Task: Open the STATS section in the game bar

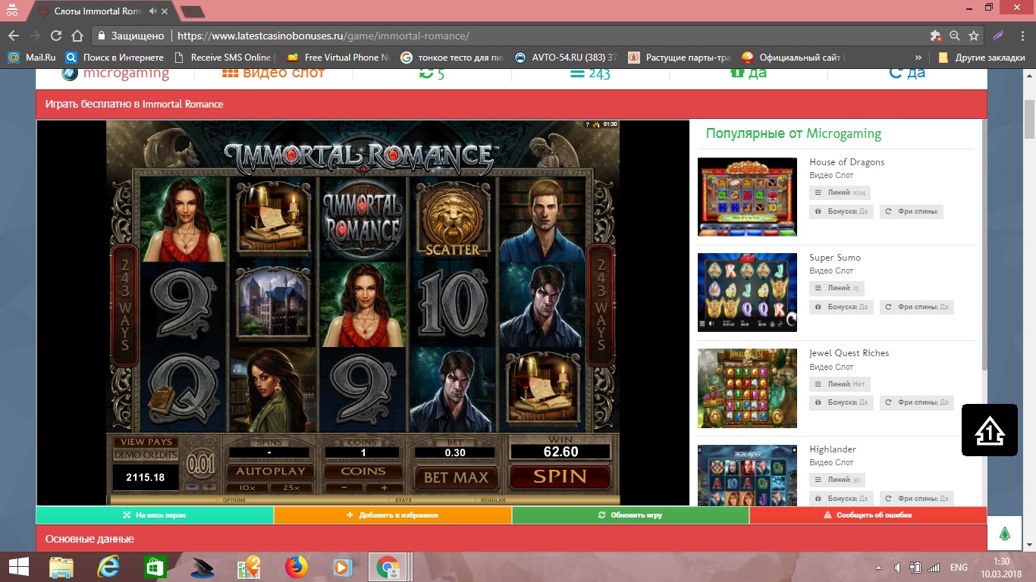Action: (403, 500)
